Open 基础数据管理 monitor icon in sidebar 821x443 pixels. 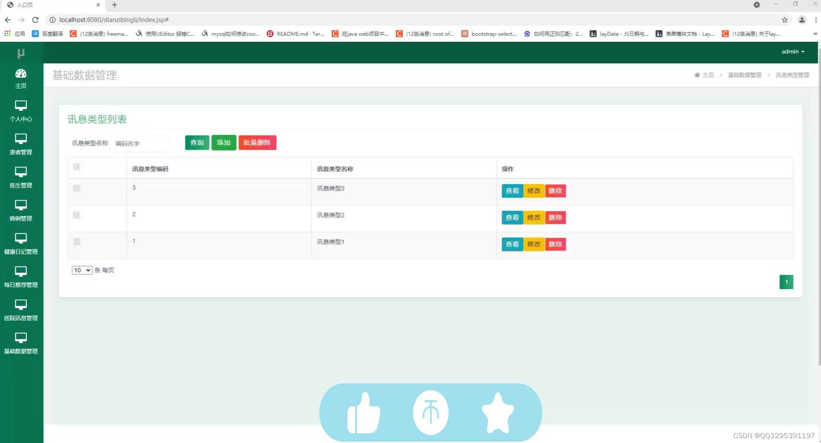pyautogui.click(x=21, y=338)
